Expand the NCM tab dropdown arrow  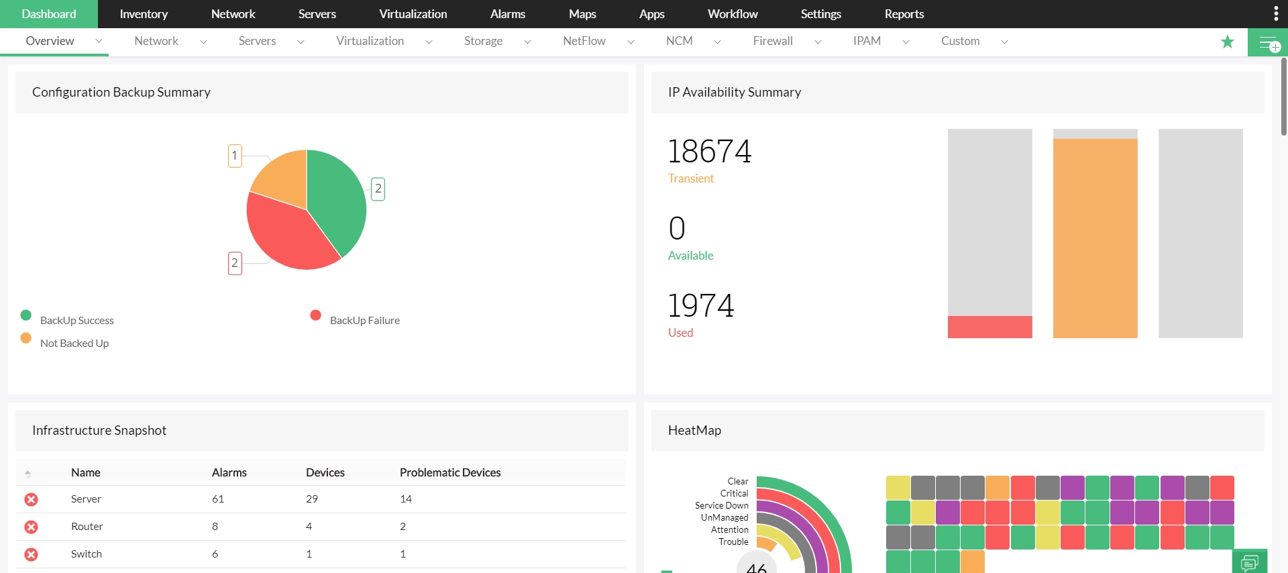(717, 42)
